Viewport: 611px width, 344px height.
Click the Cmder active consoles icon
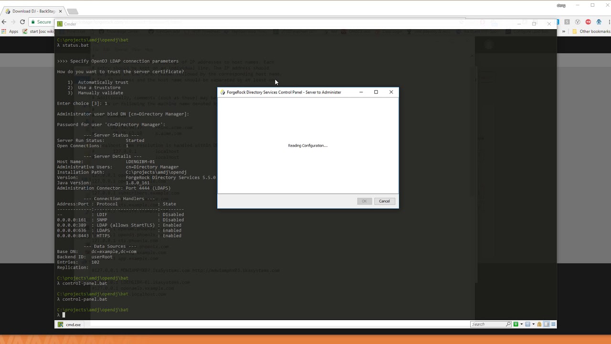527,324
